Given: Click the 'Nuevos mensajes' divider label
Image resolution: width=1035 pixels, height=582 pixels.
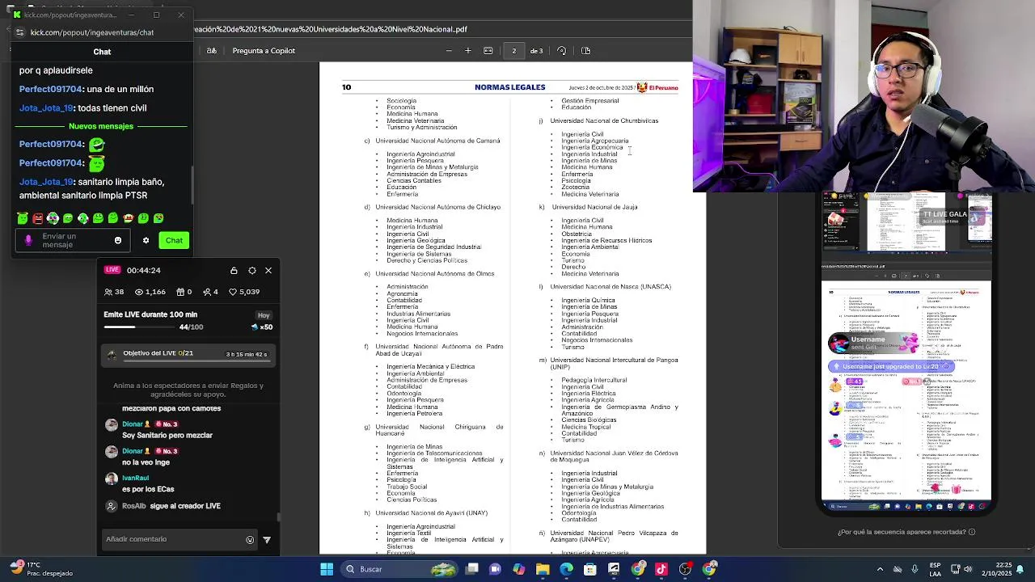Looking at the screenshot, I should (x=101, y=126).
